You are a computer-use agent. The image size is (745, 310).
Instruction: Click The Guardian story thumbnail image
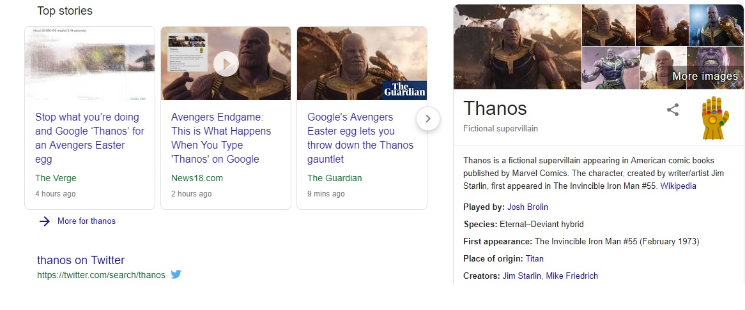(x=362, y=63)
